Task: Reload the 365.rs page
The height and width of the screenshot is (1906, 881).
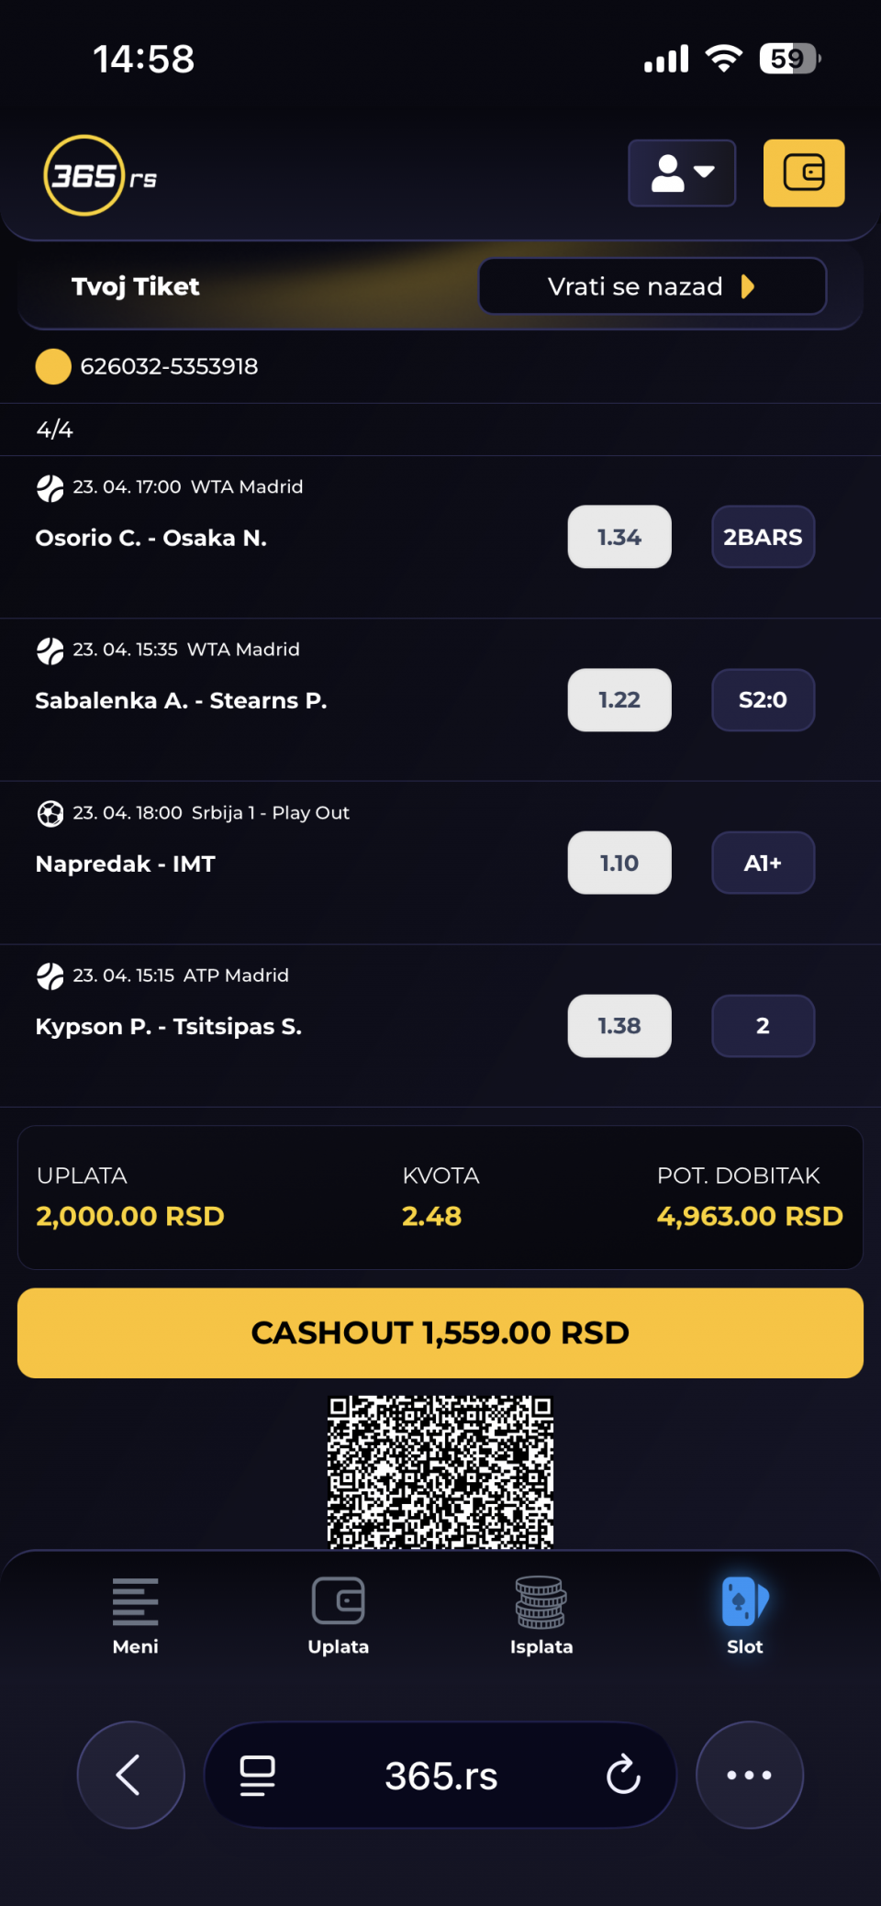Action: tap(623, 1775)
